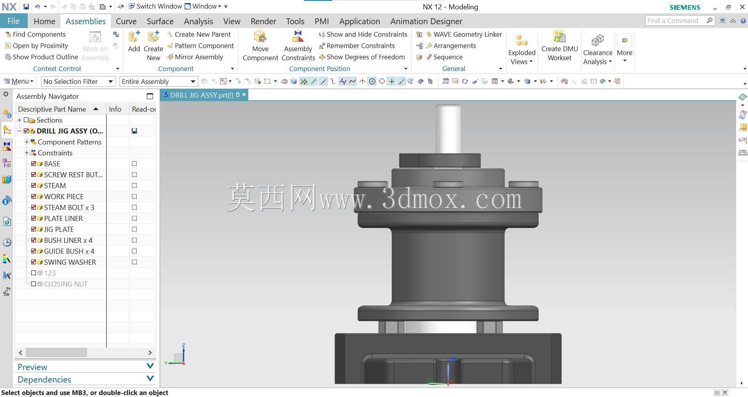Open Exploded Views tool
The height and width of the screenshot is (397, 748).
click(522, 50)
